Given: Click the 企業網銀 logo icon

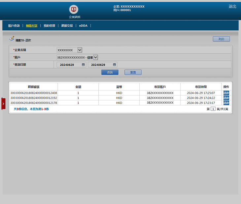Looking at the screenshot, I should pyautogui.click(x=74, y=9).
